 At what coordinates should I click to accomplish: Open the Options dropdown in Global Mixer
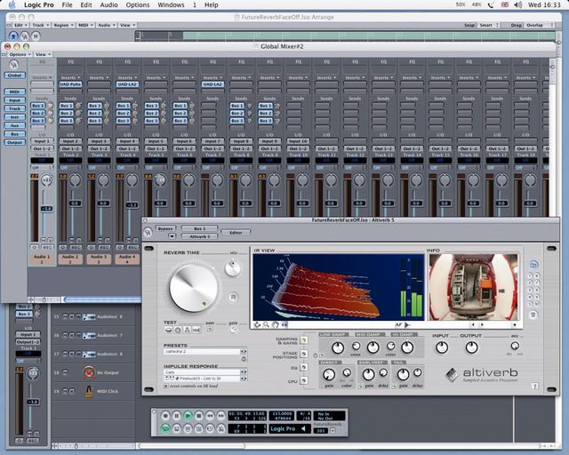(18, 54)
